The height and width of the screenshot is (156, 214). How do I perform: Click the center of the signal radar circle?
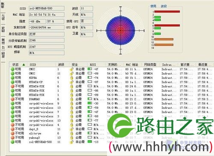click(121, 30)
